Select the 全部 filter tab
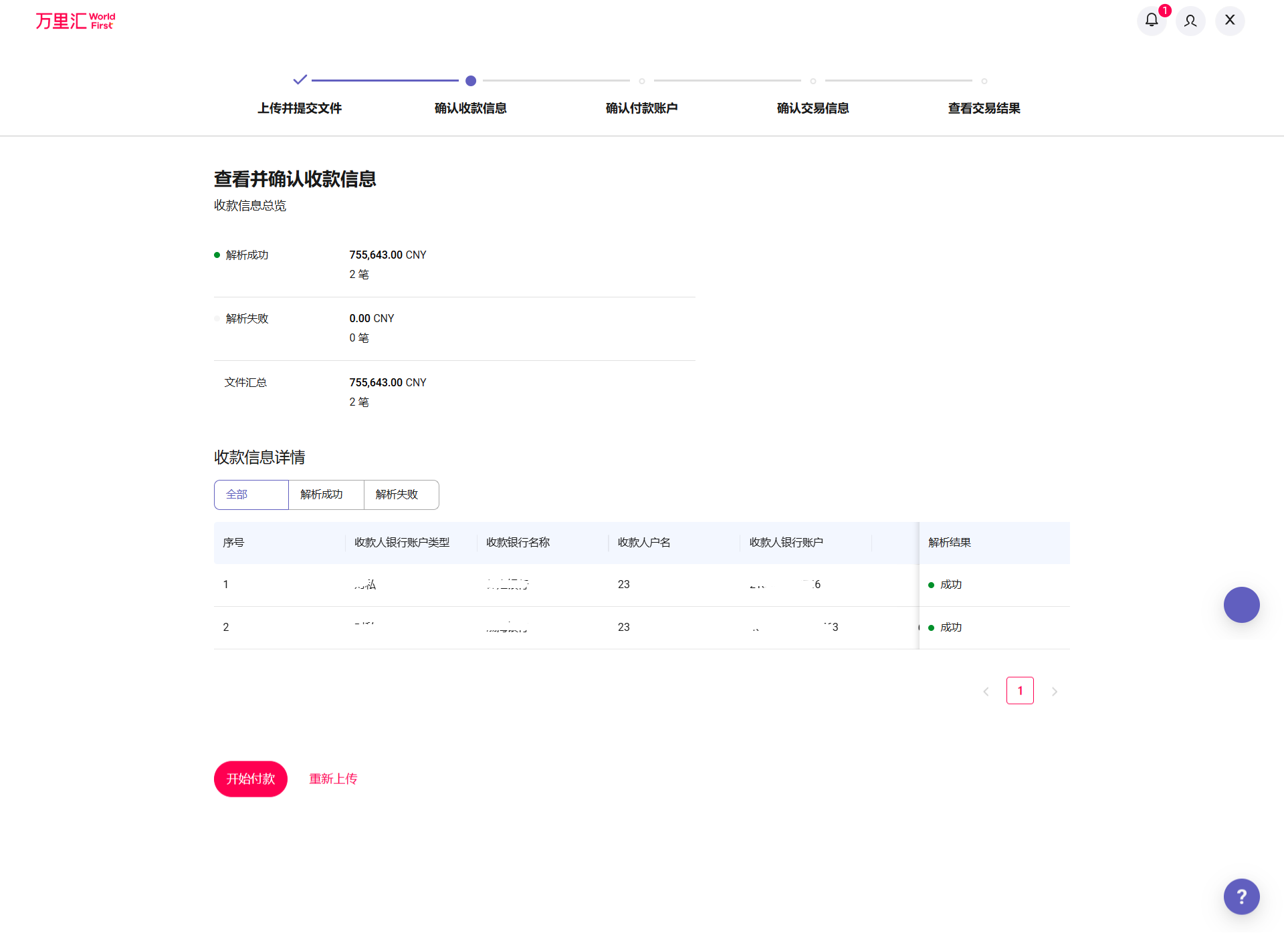The image size is (1284, 933). pos(251,495)
